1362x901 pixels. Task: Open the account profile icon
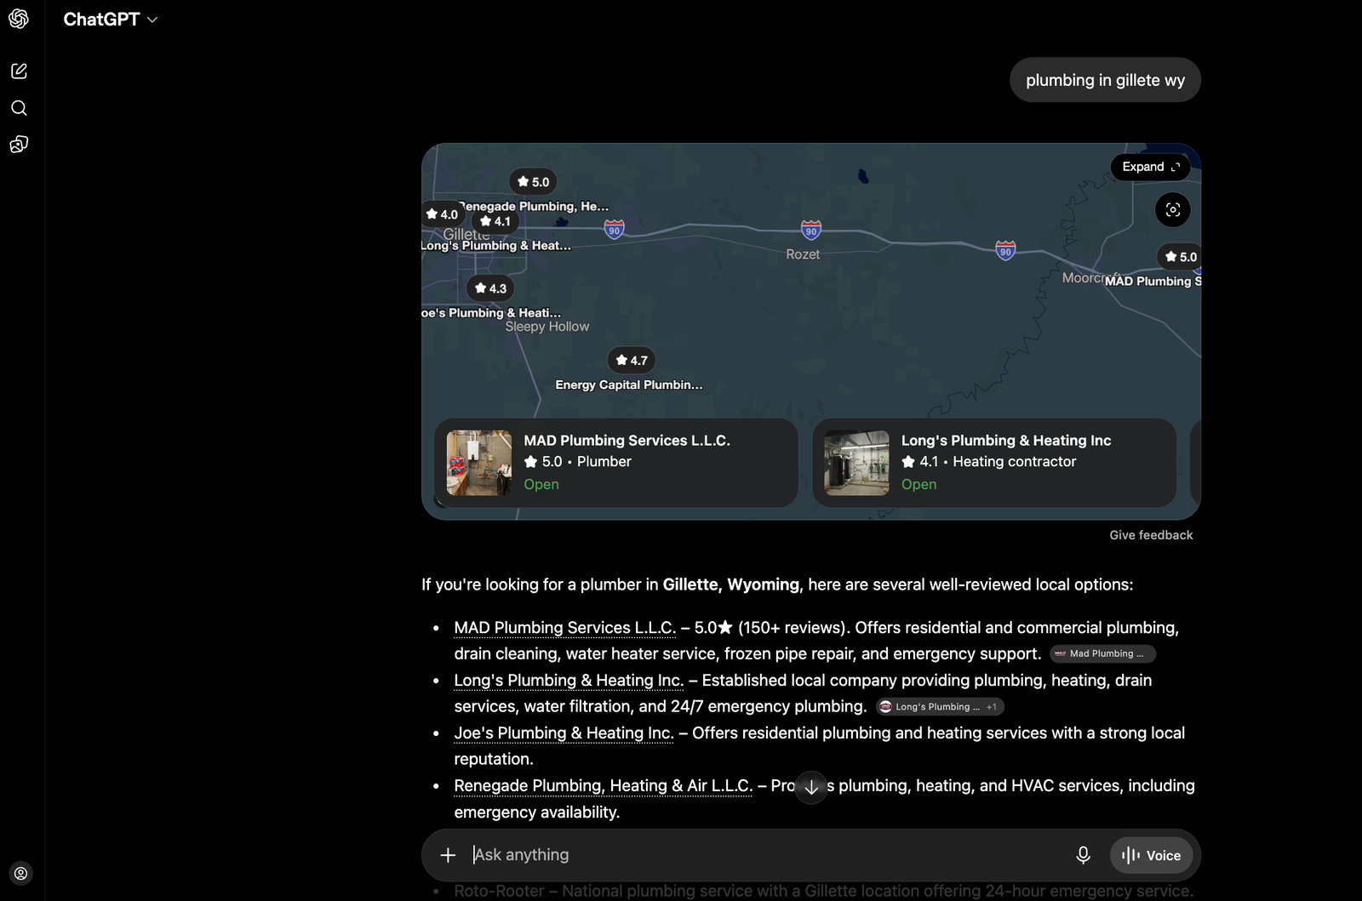pyautogui.click(x=20, y=874)
